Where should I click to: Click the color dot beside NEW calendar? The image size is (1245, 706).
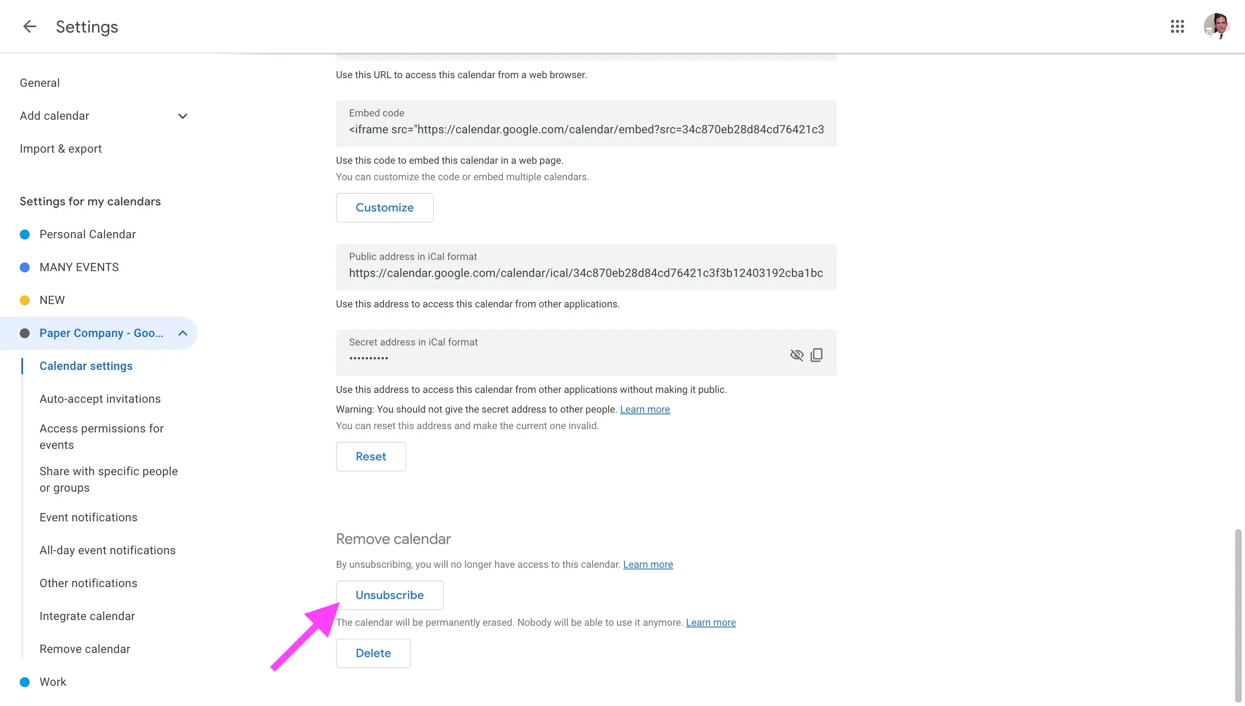point(25,300)
